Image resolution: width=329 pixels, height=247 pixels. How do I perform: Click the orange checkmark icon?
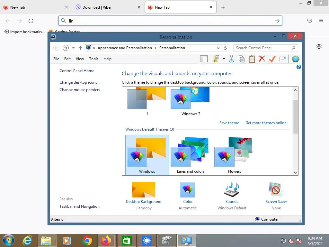point(272,59)
